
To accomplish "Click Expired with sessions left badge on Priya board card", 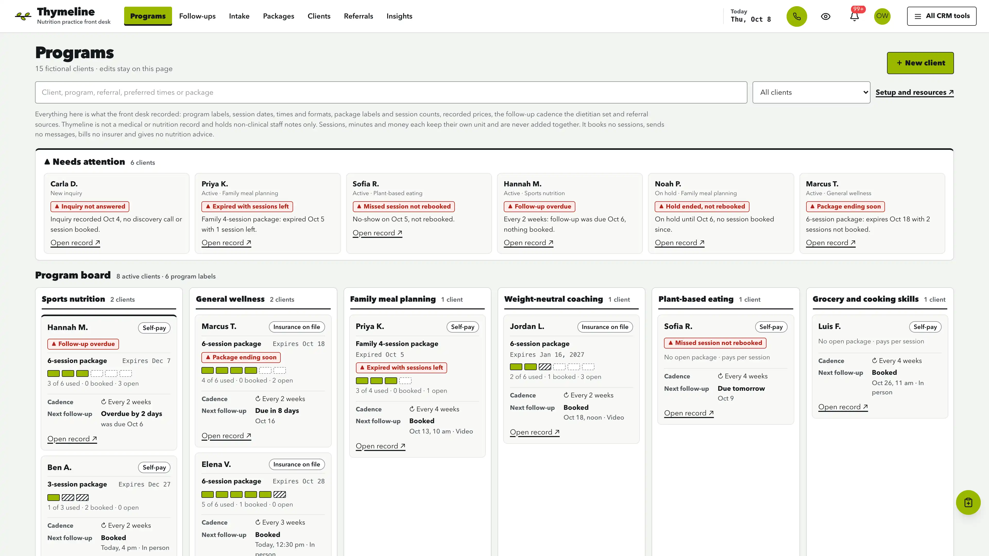I will (401, 368).
